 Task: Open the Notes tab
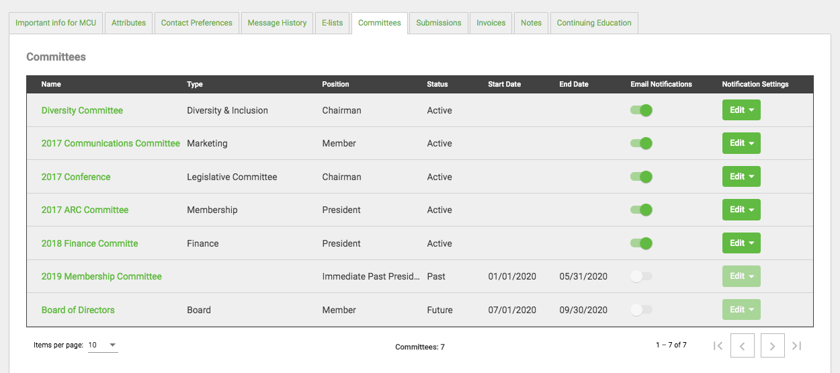531,23
